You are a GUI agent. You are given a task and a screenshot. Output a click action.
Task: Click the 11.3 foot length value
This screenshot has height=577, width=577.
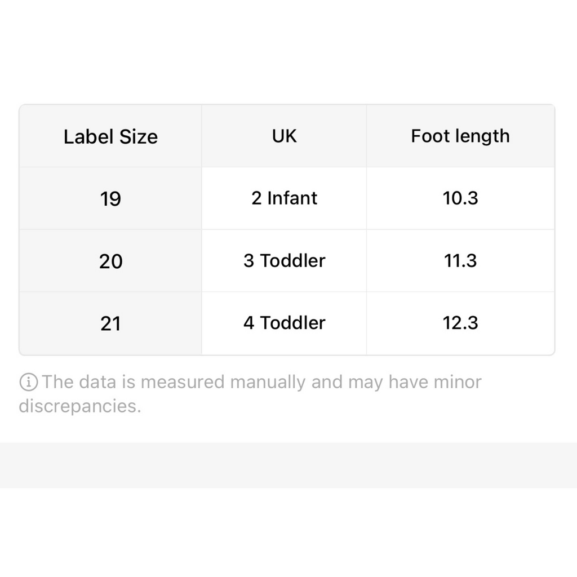[x=460, y=261]
